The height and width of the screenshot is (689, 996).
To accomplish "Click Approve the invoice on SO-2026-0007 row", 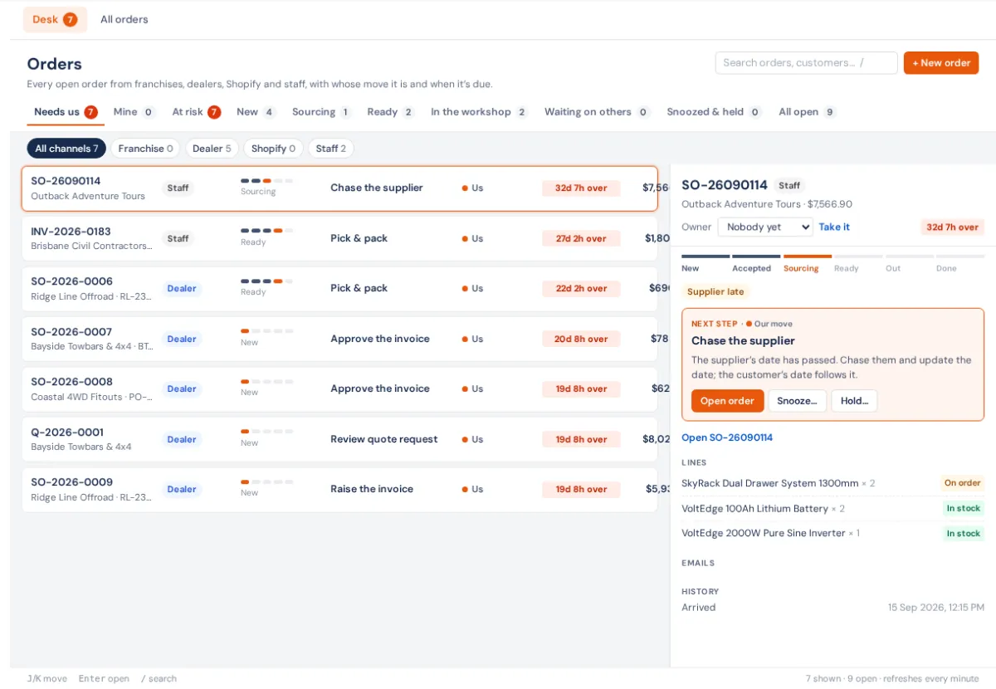I will point(380,339).
